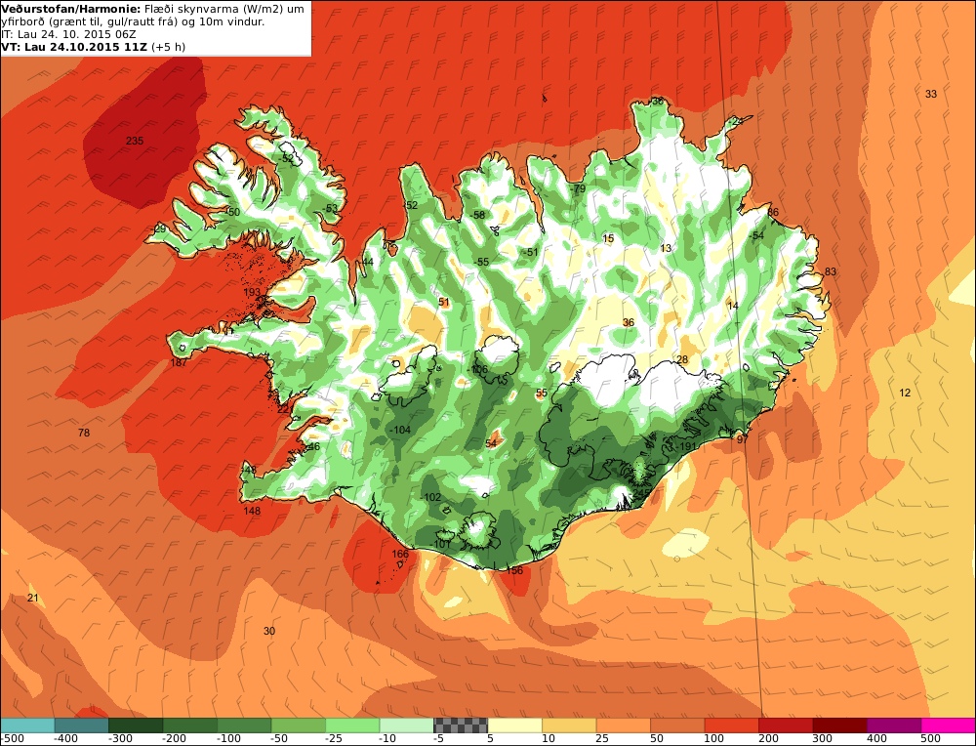Select the dark red swatch between 200 and 300

786,725
